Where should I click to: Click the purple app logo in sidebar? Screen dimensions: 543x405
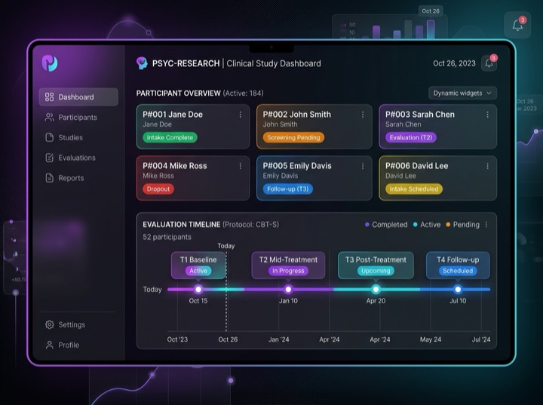50,63
